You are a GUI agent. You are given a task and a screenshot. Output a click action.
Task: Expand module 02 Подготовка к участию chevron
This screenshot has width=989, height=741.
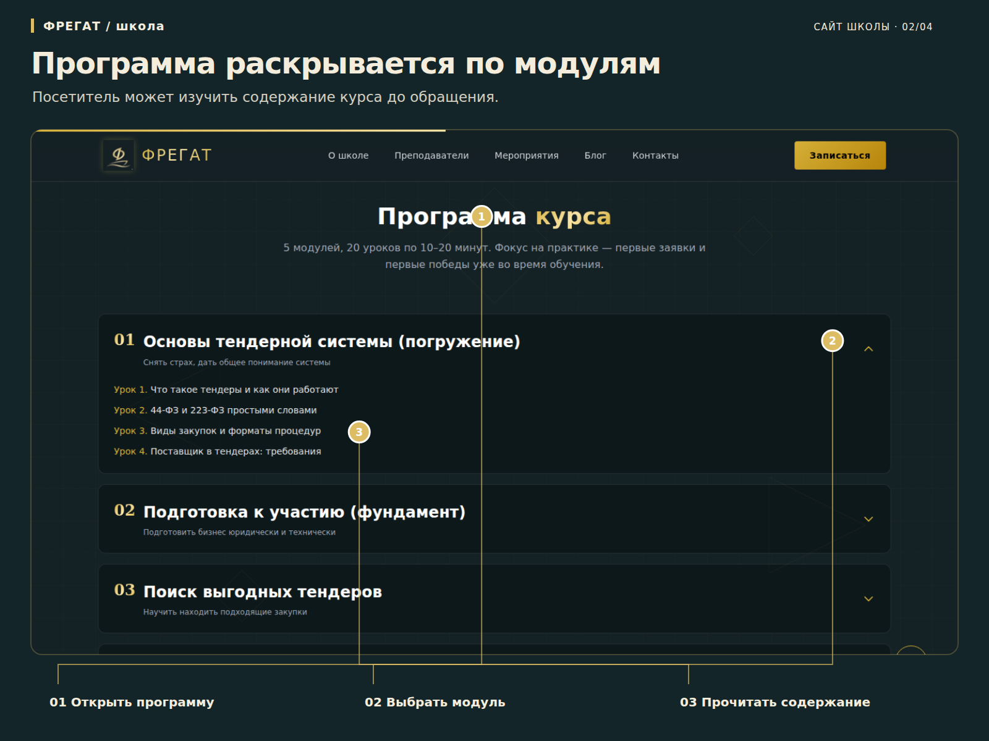pos(868,519)
